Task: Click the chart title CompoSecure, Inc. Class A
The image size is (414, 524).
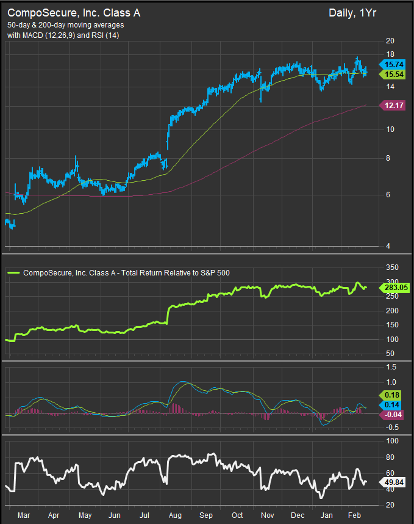Action: [x=74, y=13]
